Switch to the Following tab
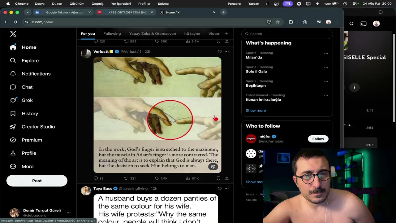 [x=112, y=34]
